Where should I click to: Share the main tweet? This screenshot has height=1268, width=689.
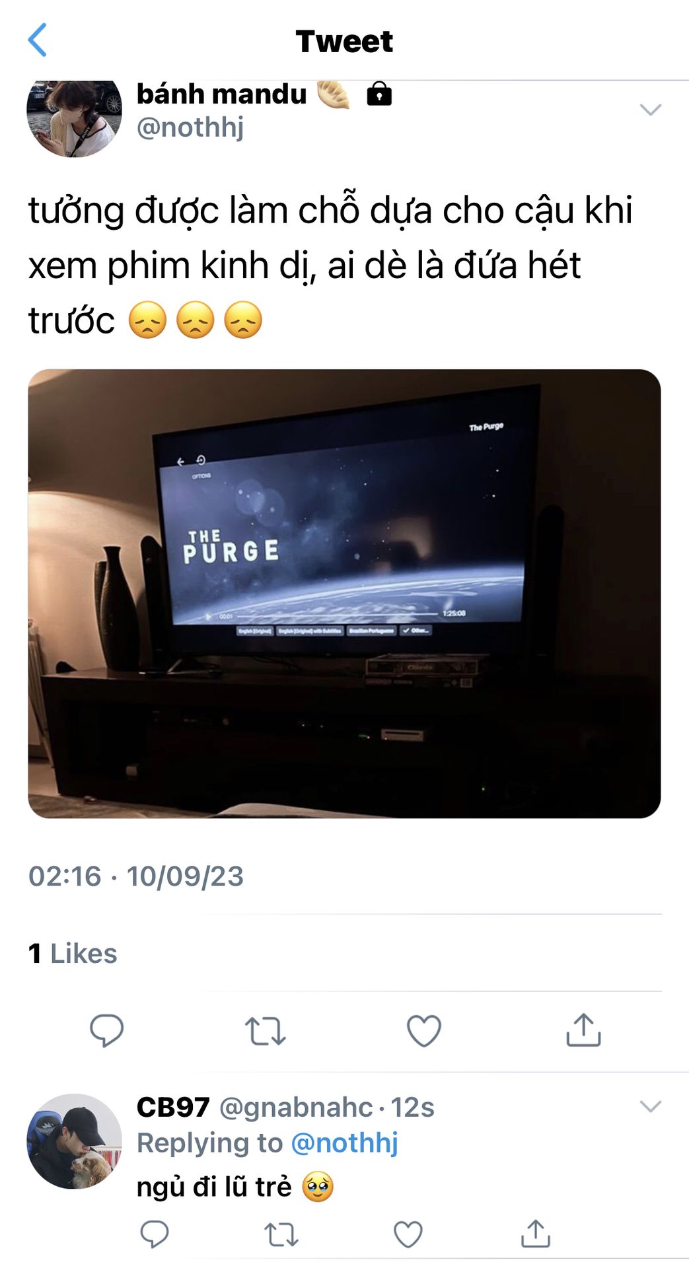[583, 1030]
